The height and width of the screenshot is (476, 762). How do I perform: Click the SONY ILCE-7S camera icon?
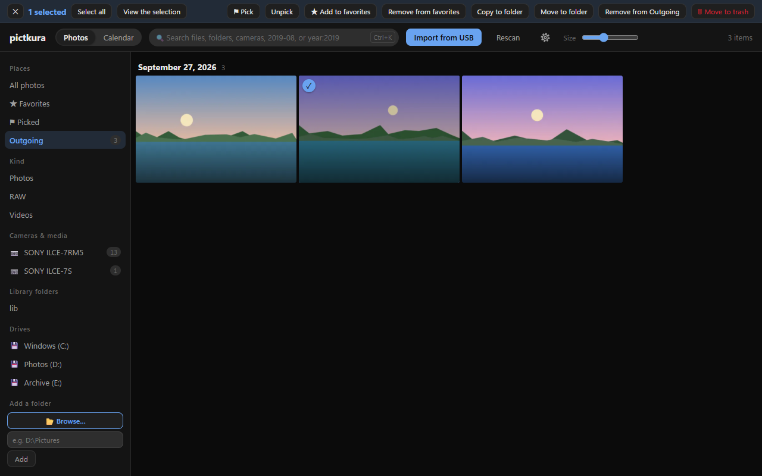tap(14, 271)
